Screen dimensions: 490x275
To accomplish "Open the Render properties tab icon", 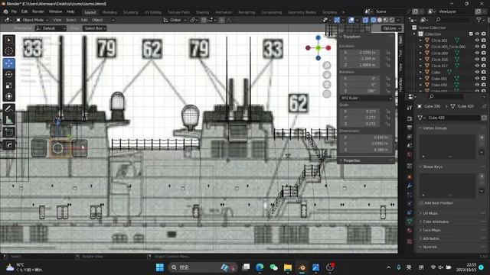I will 410,118.
